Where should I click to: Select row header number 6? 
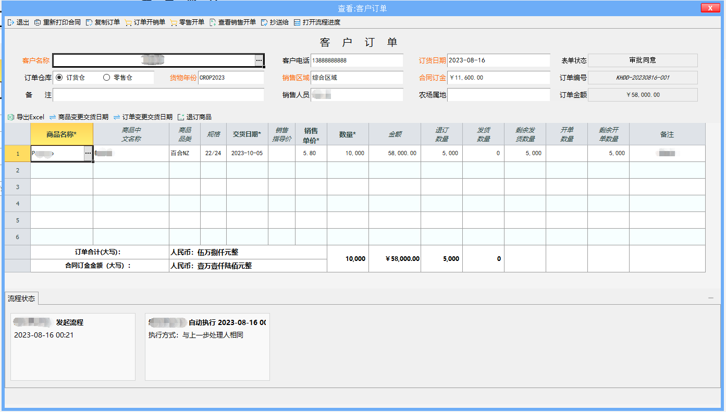click(x=18, y=237)
